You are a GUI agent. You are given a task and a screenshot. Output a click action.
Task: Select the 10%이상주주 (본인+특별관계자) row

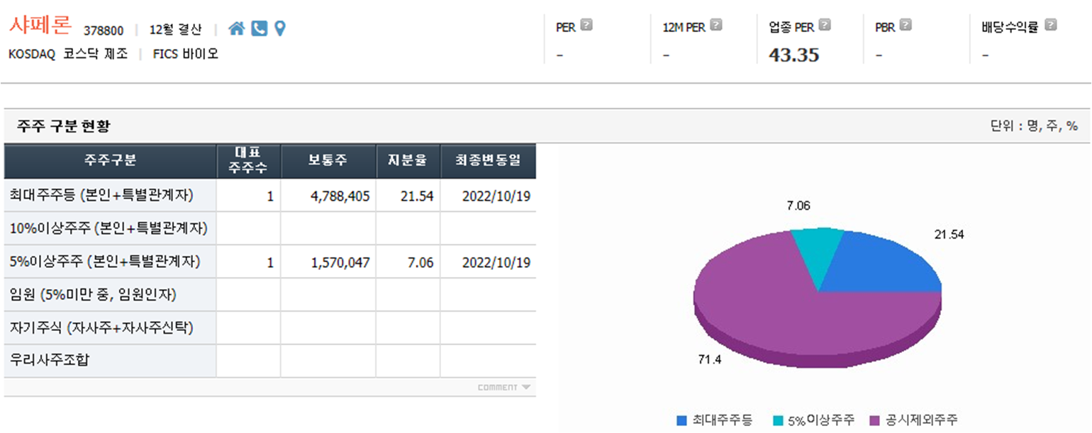click(269, 228)
